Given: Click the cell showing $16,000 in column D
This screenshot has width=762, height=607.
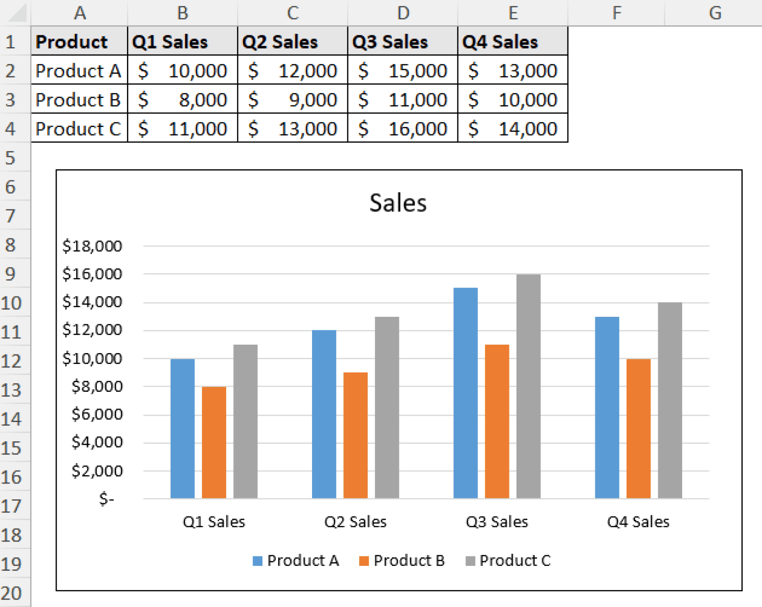Looking at the screenshot, I should tap(403, 128).
